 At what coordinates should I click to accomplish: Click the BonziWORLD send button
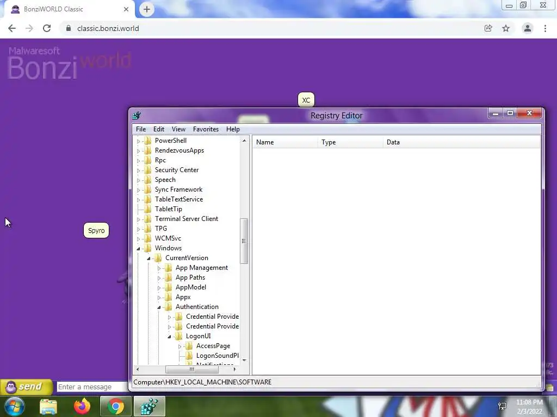click(x=26, y=387)
